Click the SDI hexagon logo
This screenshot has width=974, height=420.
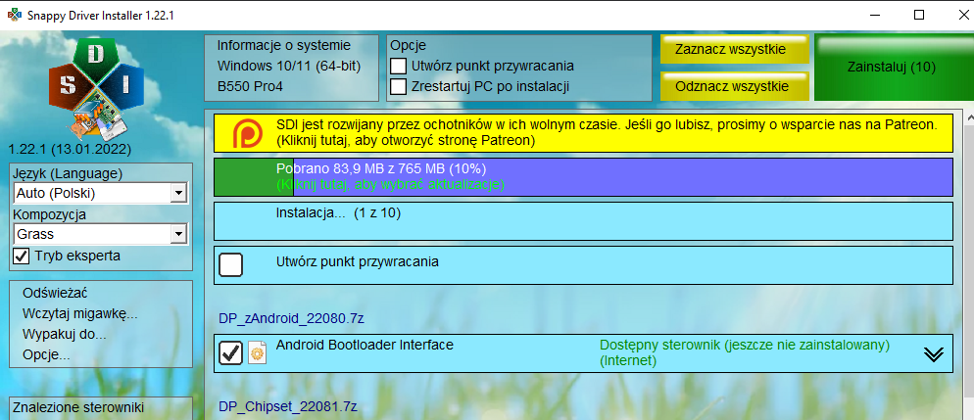point(96,89)
